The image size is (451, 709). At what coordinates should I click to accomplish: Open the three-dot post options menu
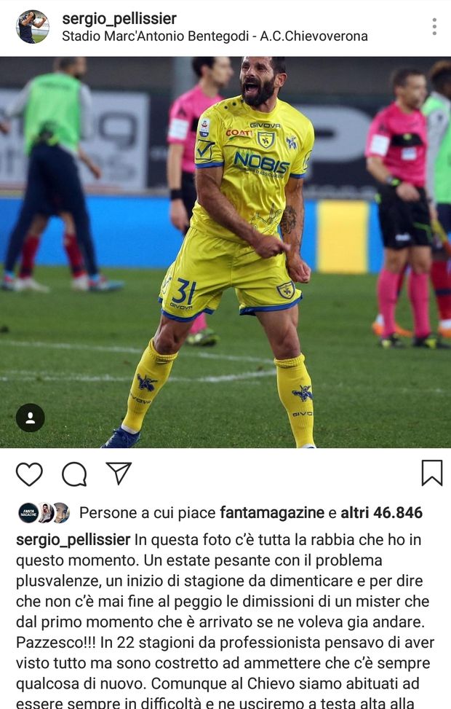point(434,27)
